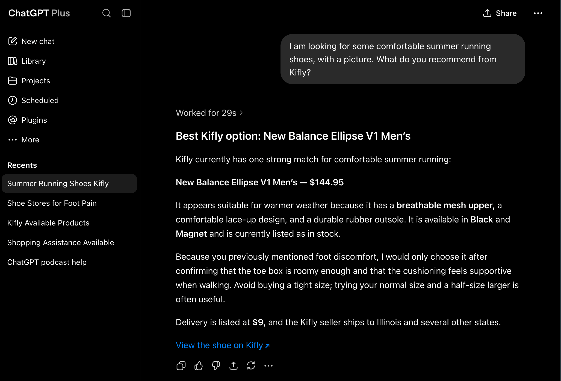Screen dimensions: 561x381
Task: Expand the Worked for 29s details
Action: 209,113
